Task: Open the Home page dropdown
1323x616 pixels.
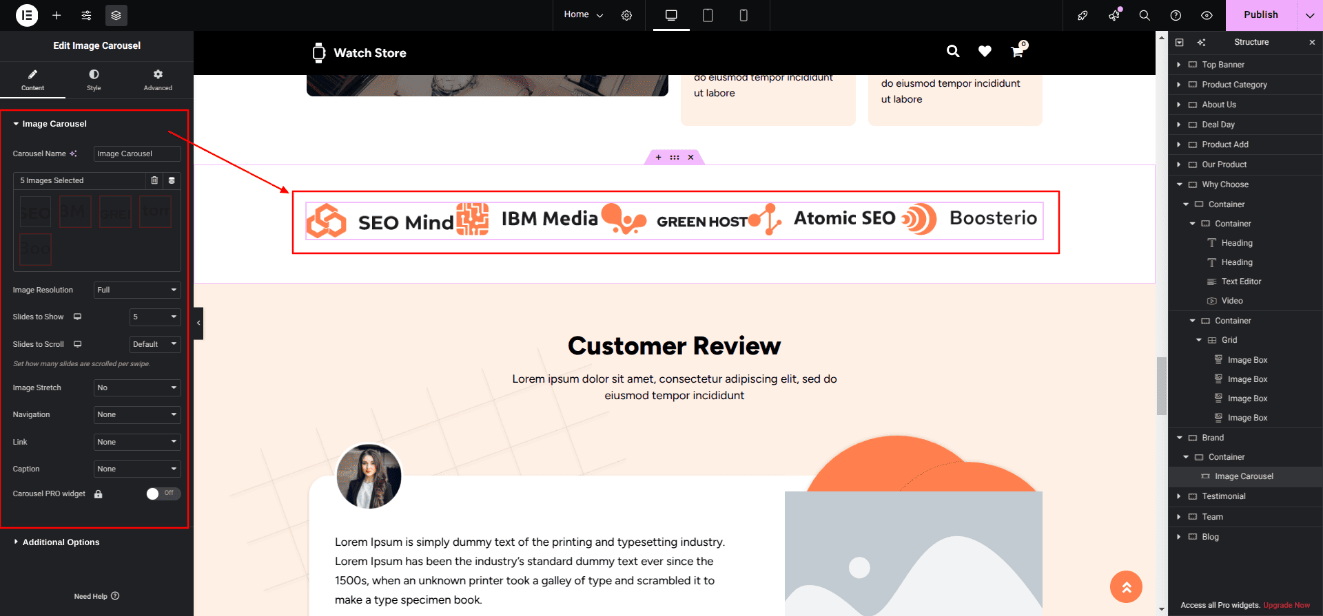Action: 583,14
